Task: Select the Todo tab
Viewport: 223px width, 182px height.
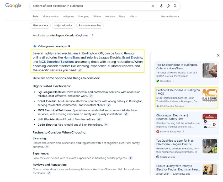Action: coord(36,17)
